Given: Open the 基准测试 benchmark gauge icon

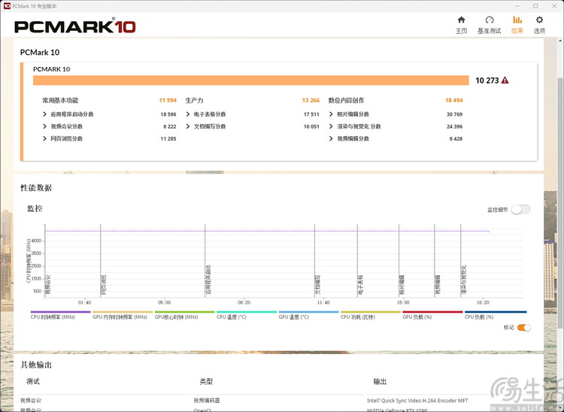Looking at the screenshot, I should click(x=490, y=20).
